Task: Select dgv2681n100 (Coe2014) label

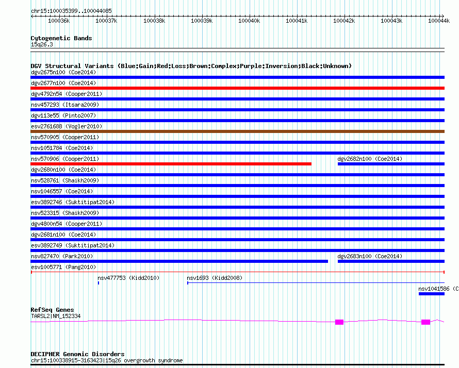Action: [x=63, y=235]
